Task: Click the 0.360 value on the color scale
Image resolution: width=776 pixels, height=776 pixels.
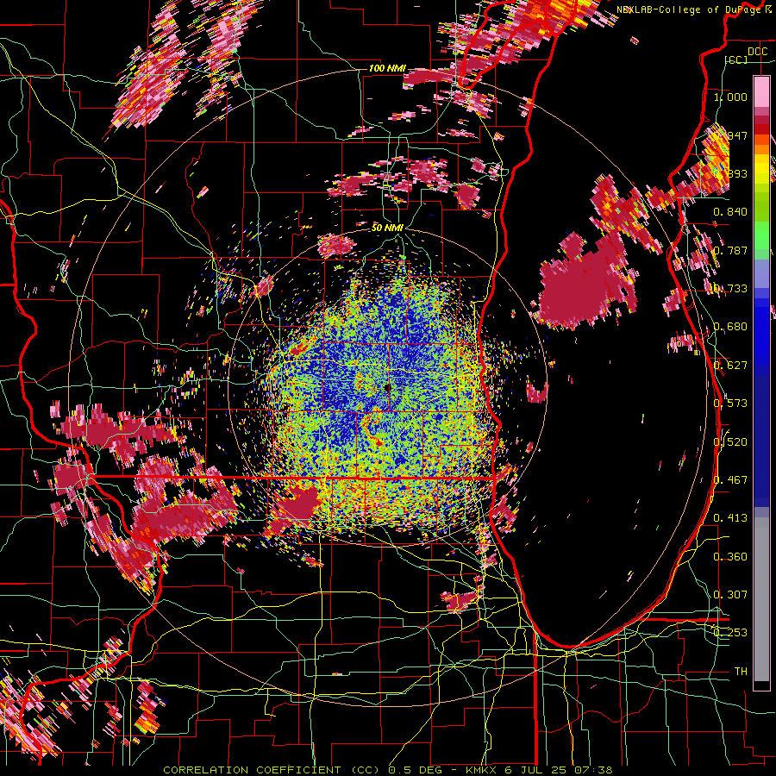Action: 730,556
